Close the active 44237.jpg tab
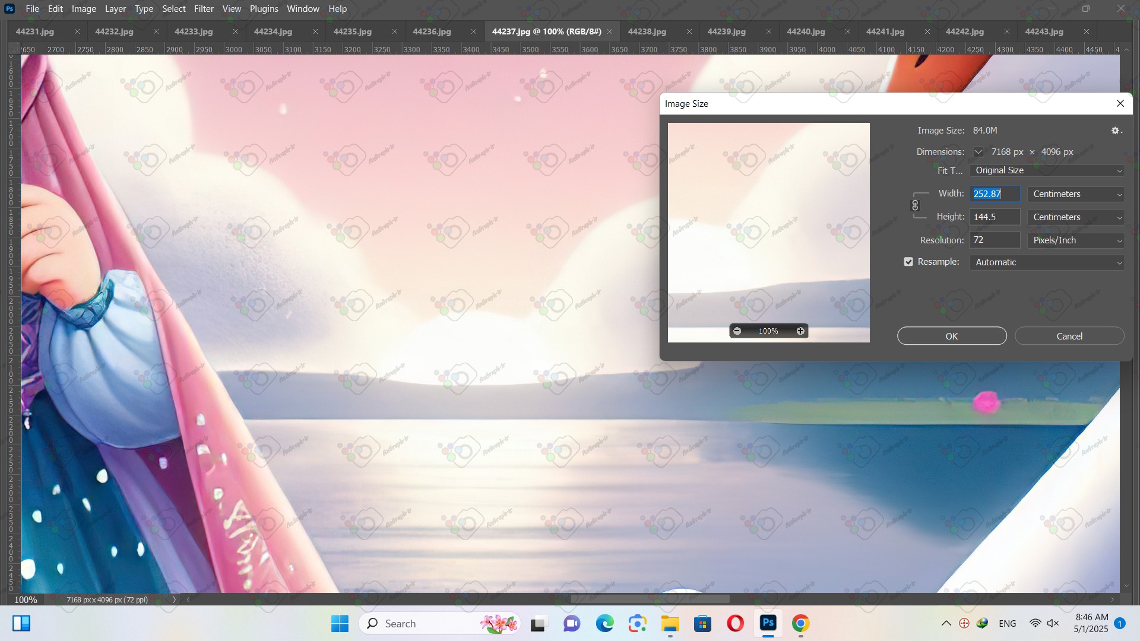 [x=610, y=32]
